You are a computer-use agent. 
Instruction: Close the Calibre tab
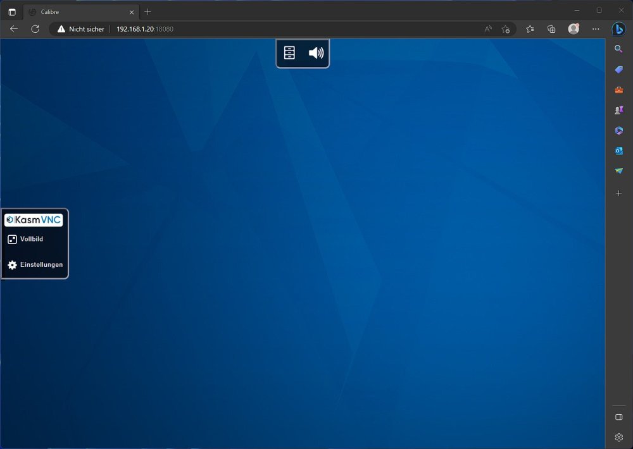[132, 12]
